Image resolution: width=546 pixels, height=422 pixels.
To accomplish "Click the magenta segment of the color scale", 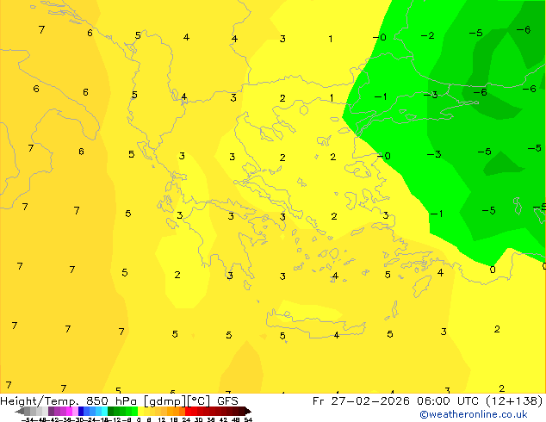I will 69,411.
